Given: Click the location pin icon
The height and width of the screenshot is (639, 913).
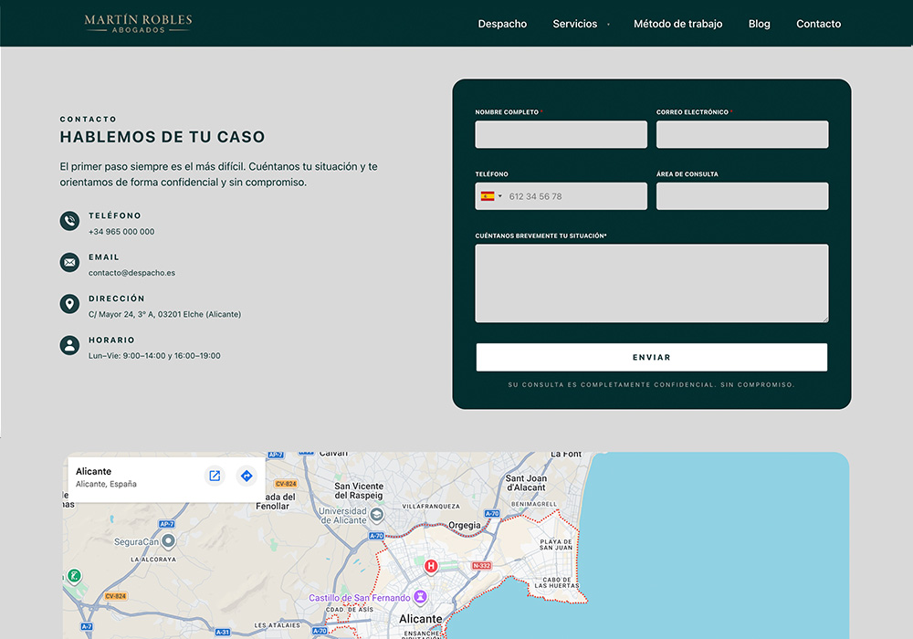Looking at the screenshot, I should pos(70,304).
